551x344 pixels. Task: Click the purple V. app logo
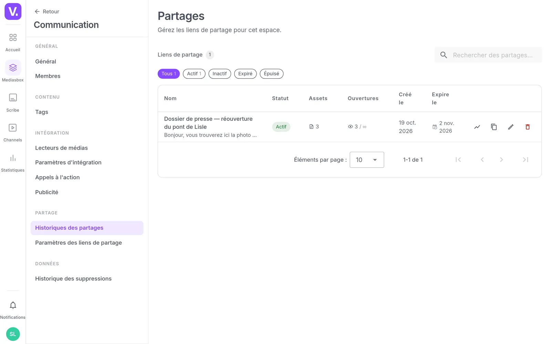click(13, 12)
